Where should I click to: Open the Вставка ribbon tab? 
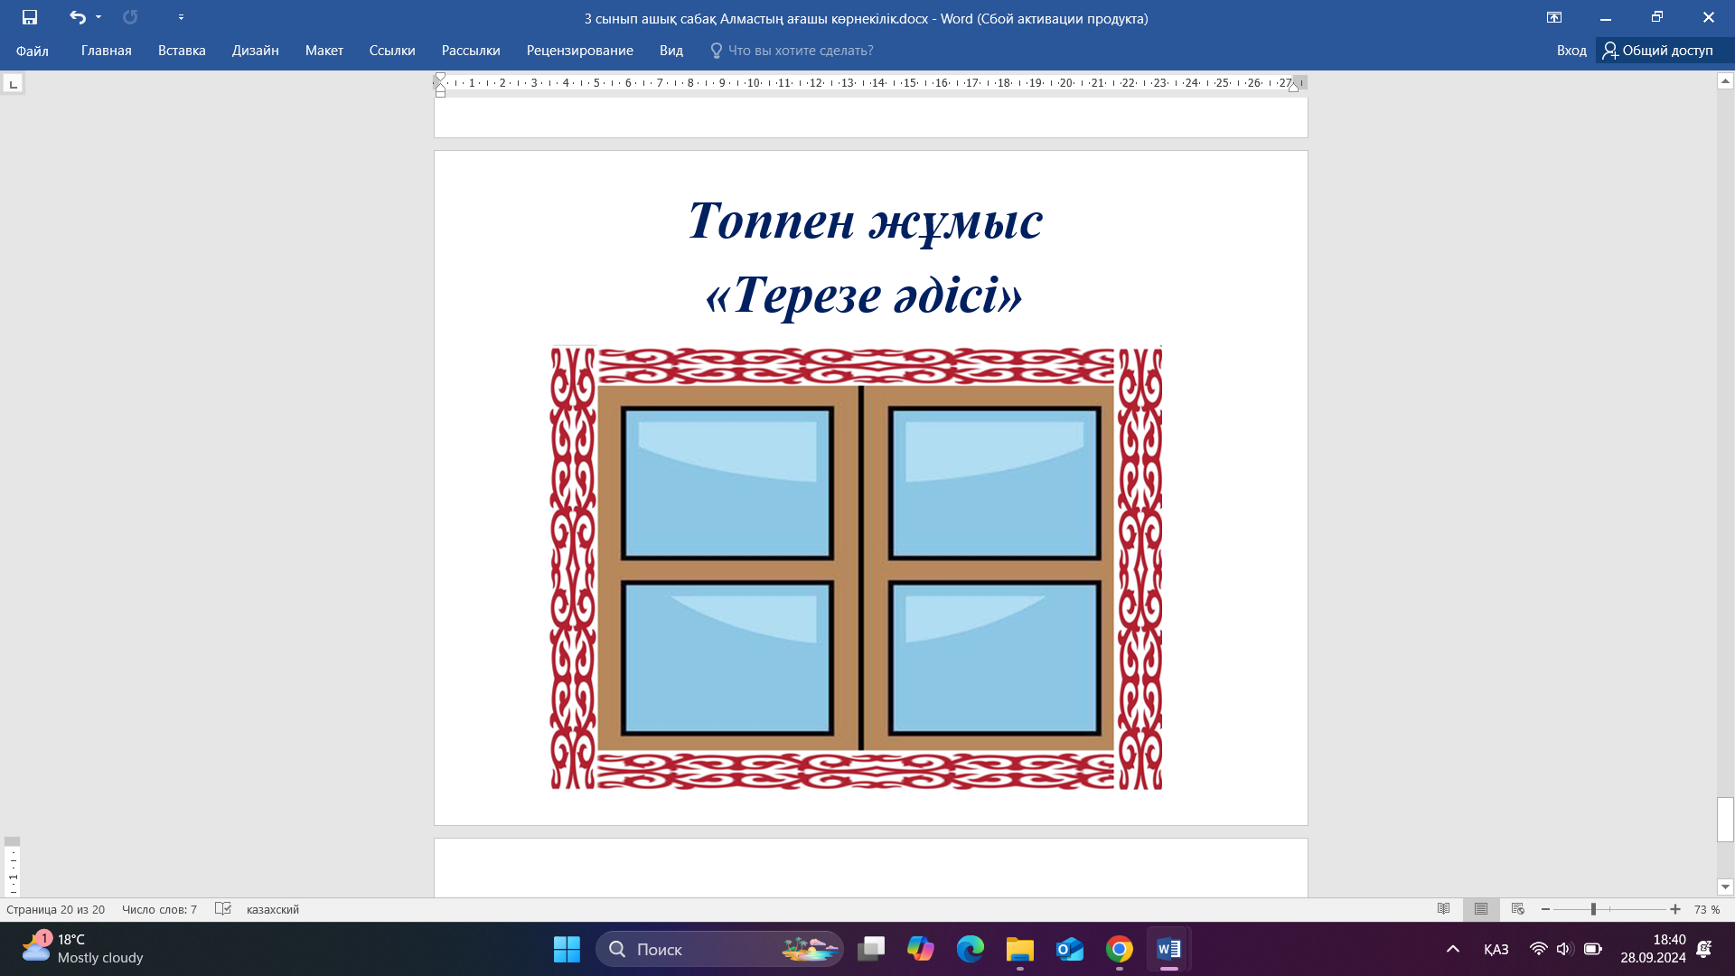(x=182, y=51)
